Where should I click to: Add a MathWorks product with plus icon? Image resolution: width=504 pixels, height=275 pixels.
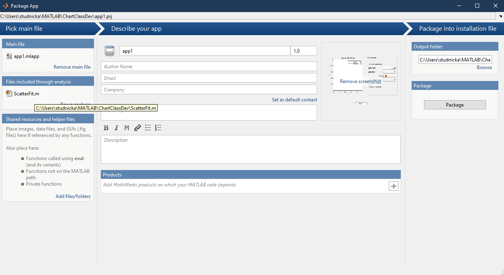(x=394, y=186)
